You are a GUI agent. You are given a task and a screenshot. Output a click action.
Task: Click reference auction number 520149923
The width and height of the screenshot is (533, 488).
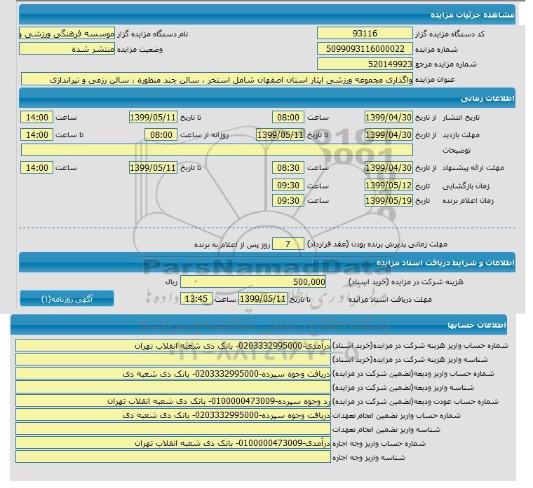tap(365, 64)
